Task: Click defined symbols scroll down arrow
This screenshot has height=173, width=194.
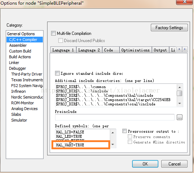Action: [113, 144]
